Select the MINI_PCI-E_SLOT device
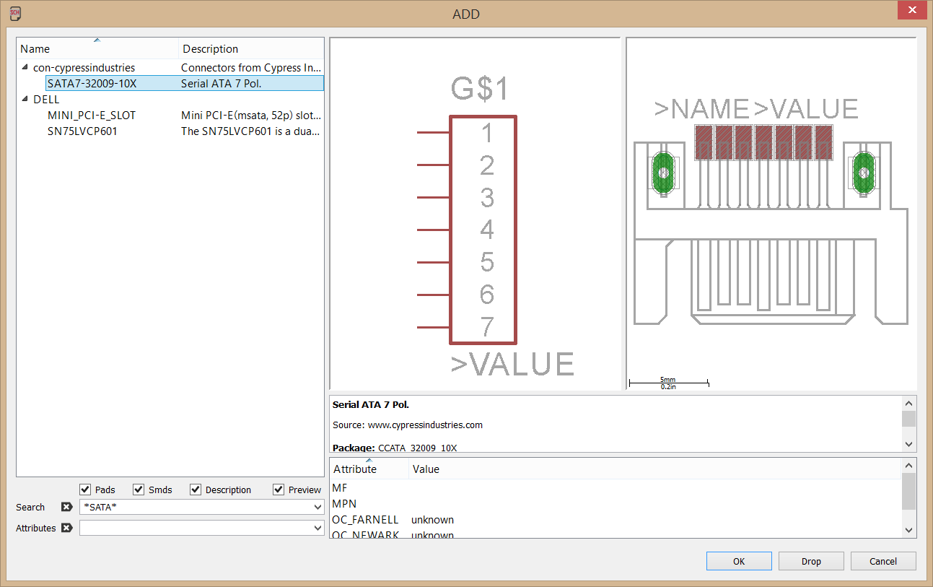The image size is (933, 587). (x=92, y=115)
